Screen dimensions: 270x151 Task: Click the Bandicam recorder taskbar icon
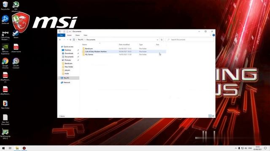[24, 148]
